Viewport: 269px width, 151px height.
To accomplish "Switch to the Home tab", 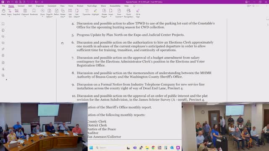I will [x=11, y=6].
